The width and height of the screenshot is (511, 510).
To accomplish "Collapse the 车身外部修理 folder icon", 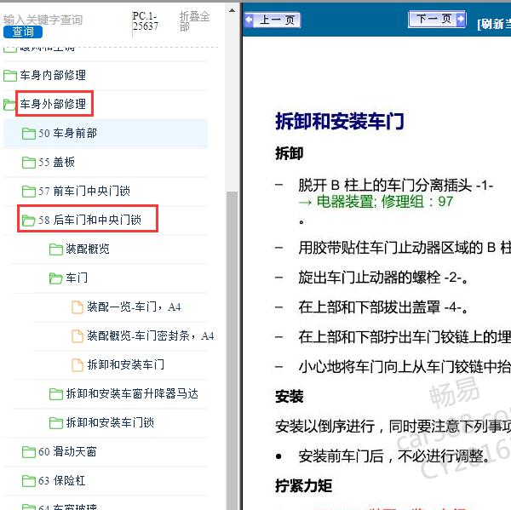I will click(9, 105).
